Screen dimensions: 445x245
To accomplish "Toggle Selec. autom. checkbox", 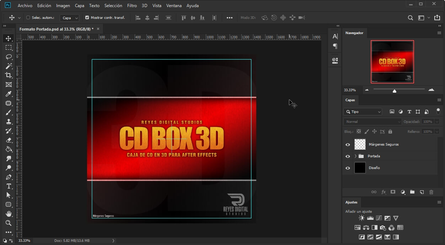I will click(x=28, y=17).
